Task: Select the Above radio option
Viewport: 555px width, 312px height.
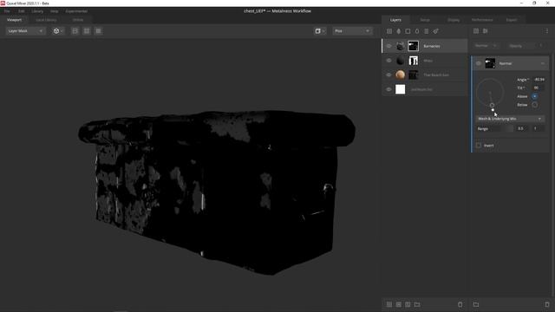Action: point(534,96)
